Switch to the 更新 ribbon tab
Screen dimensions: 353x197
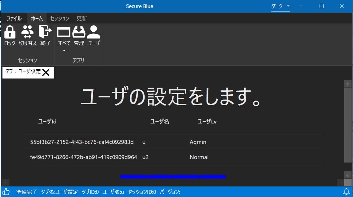point(82,18)
